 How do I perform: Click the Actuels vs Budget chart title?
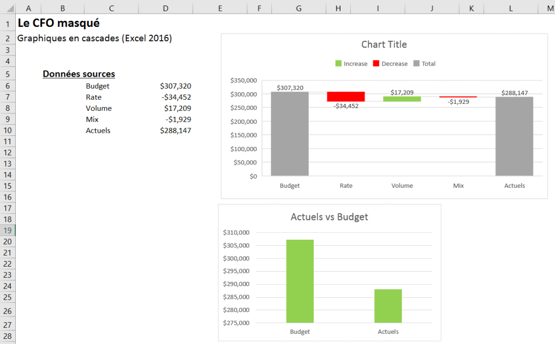click(x=329, y=217)
